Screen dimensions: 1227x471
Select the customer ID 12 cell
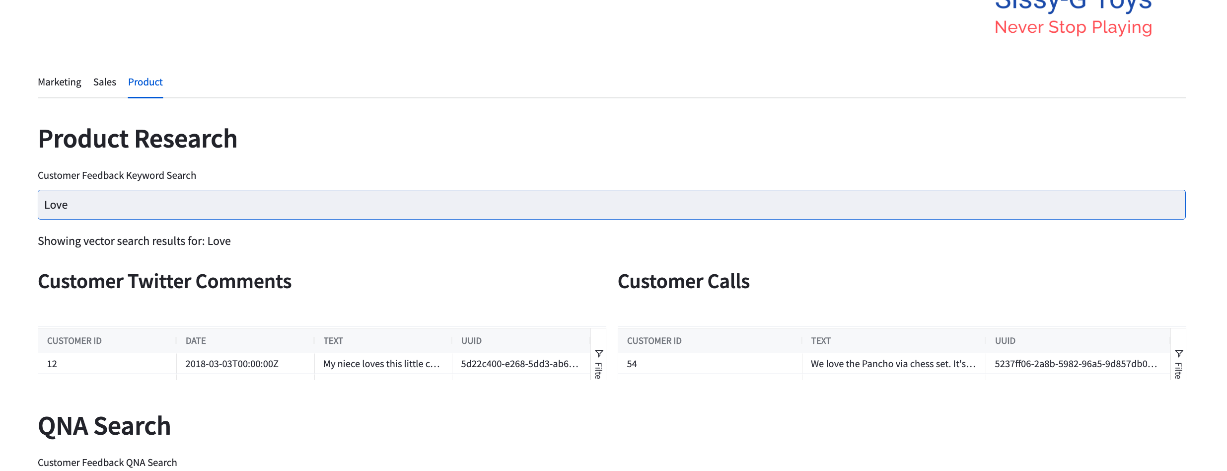click(x=107, y=364)
